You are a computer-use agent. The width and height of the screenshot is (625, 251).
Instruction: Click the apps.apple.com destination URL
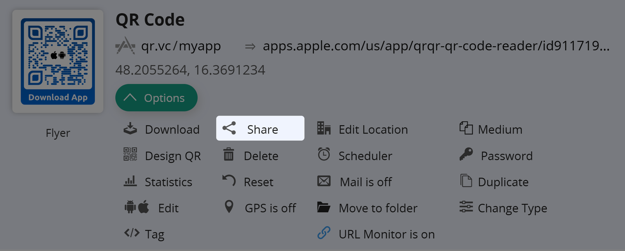tap(436, 46)
